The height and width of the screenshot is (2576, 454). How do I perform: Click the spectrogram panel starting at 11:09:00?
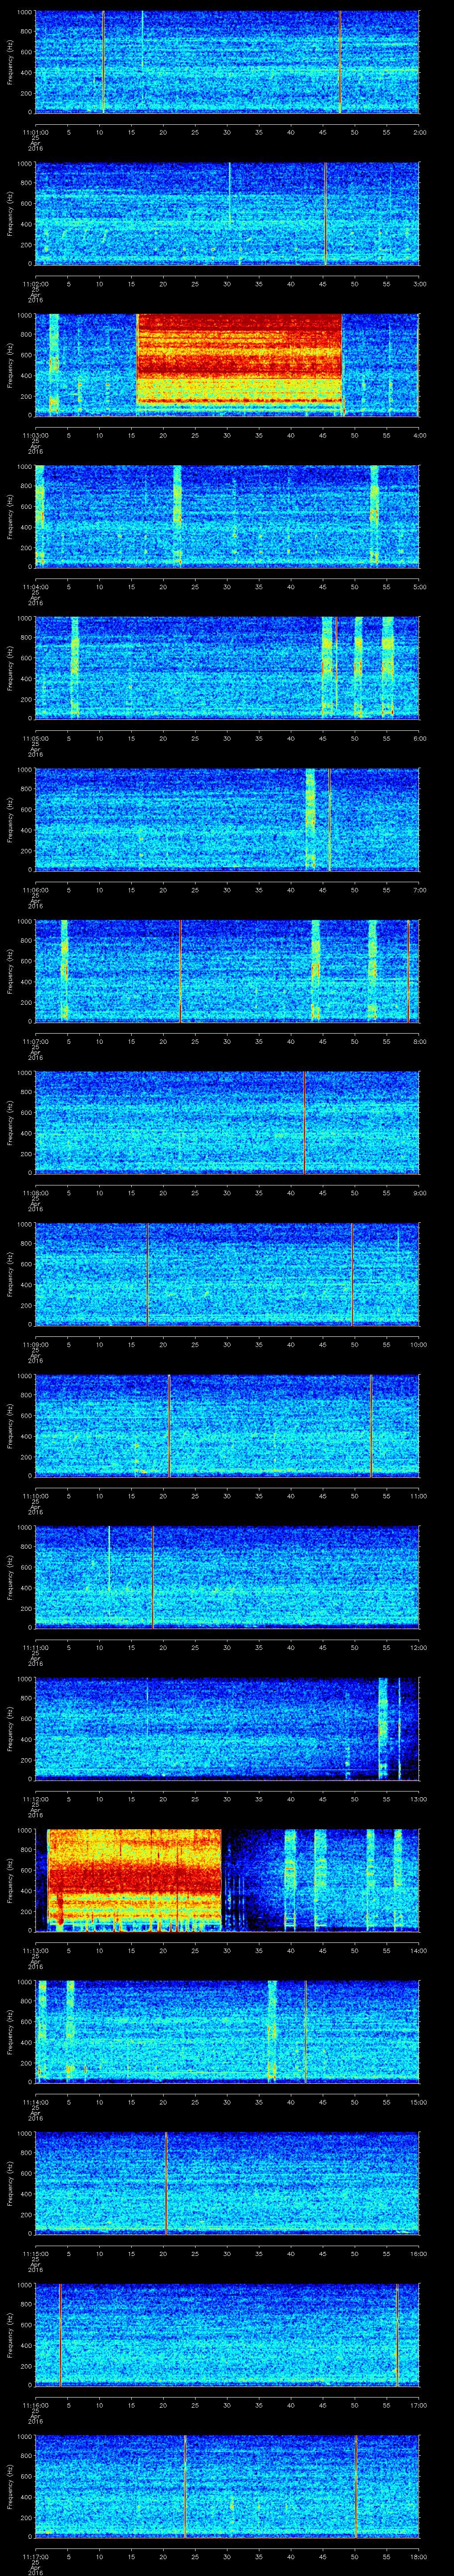point(227,1274)
